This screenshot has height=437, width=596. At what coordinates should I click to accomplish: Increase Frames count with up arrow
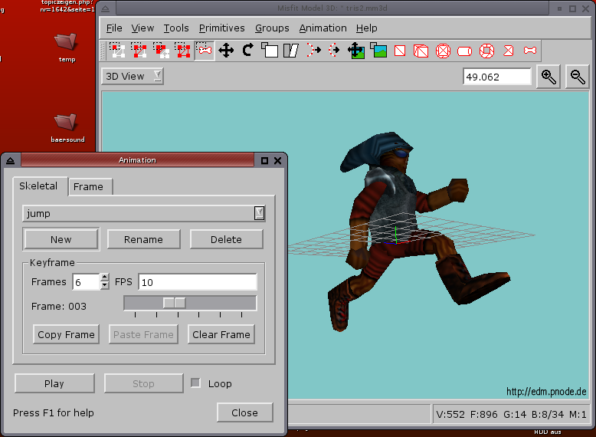tap(104, 278)
